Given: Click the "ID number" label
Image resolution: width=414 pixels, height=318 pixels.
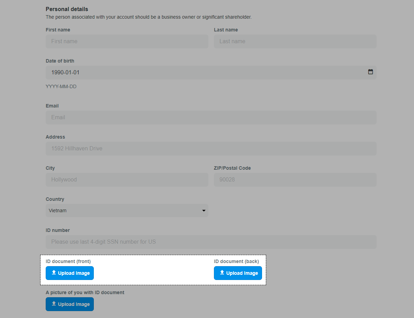Looking at the screenshot, I should tap(57, 230).
